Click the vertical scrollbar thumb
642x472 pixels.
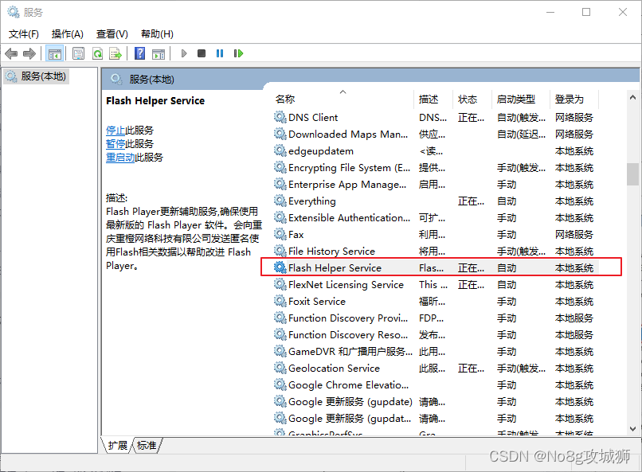[x=632, y=174]
